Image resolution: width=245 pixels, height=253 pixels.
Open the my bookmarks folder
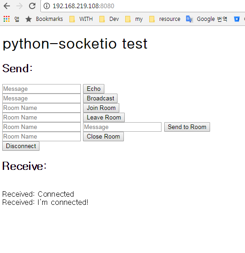134,19
